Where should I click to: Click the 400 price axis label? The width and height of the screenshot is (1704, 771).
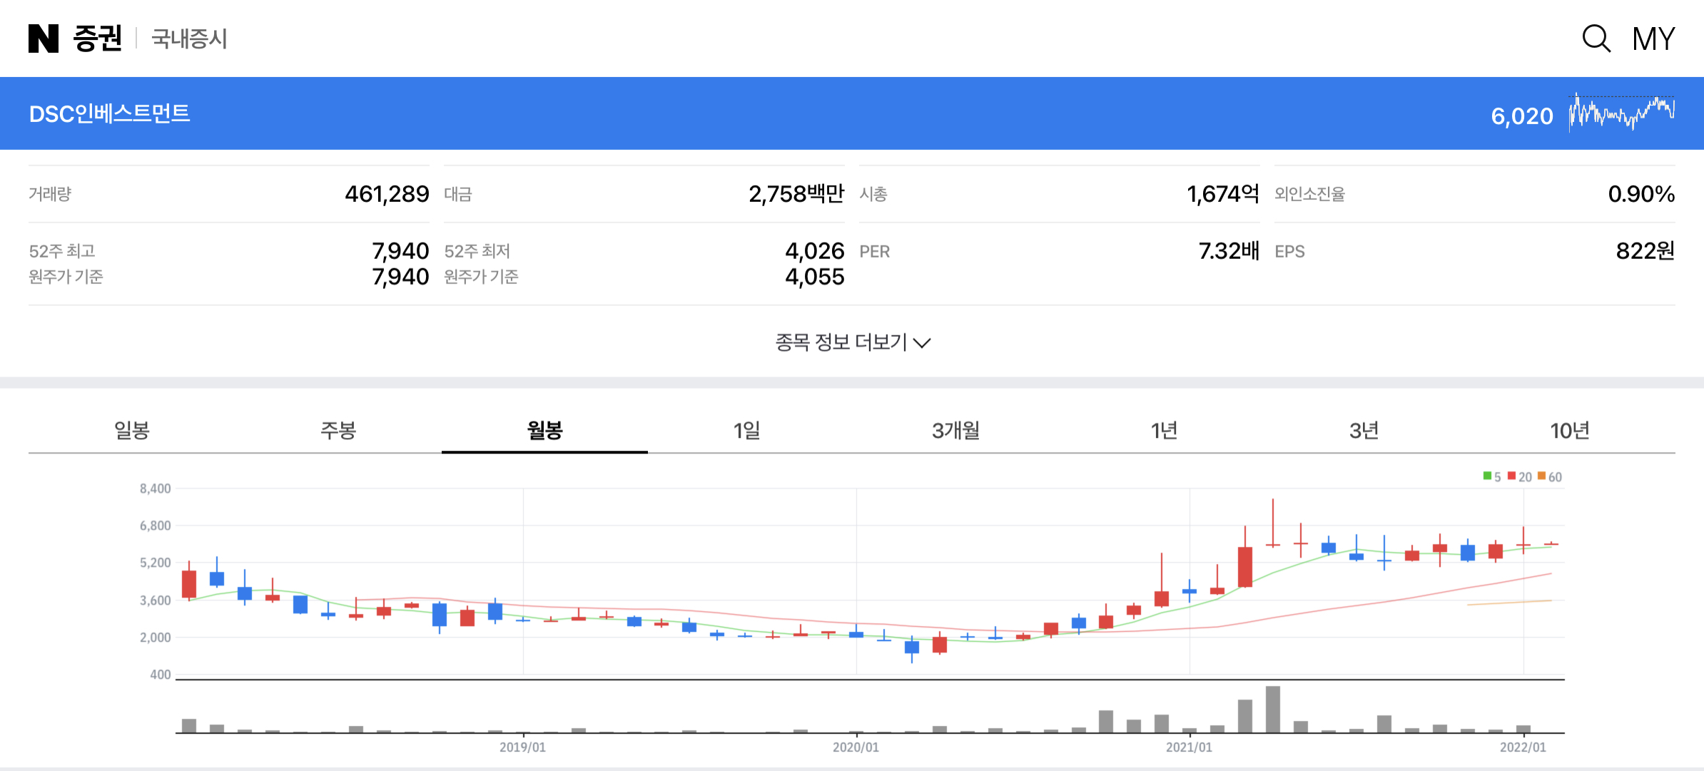coord(161,675)
